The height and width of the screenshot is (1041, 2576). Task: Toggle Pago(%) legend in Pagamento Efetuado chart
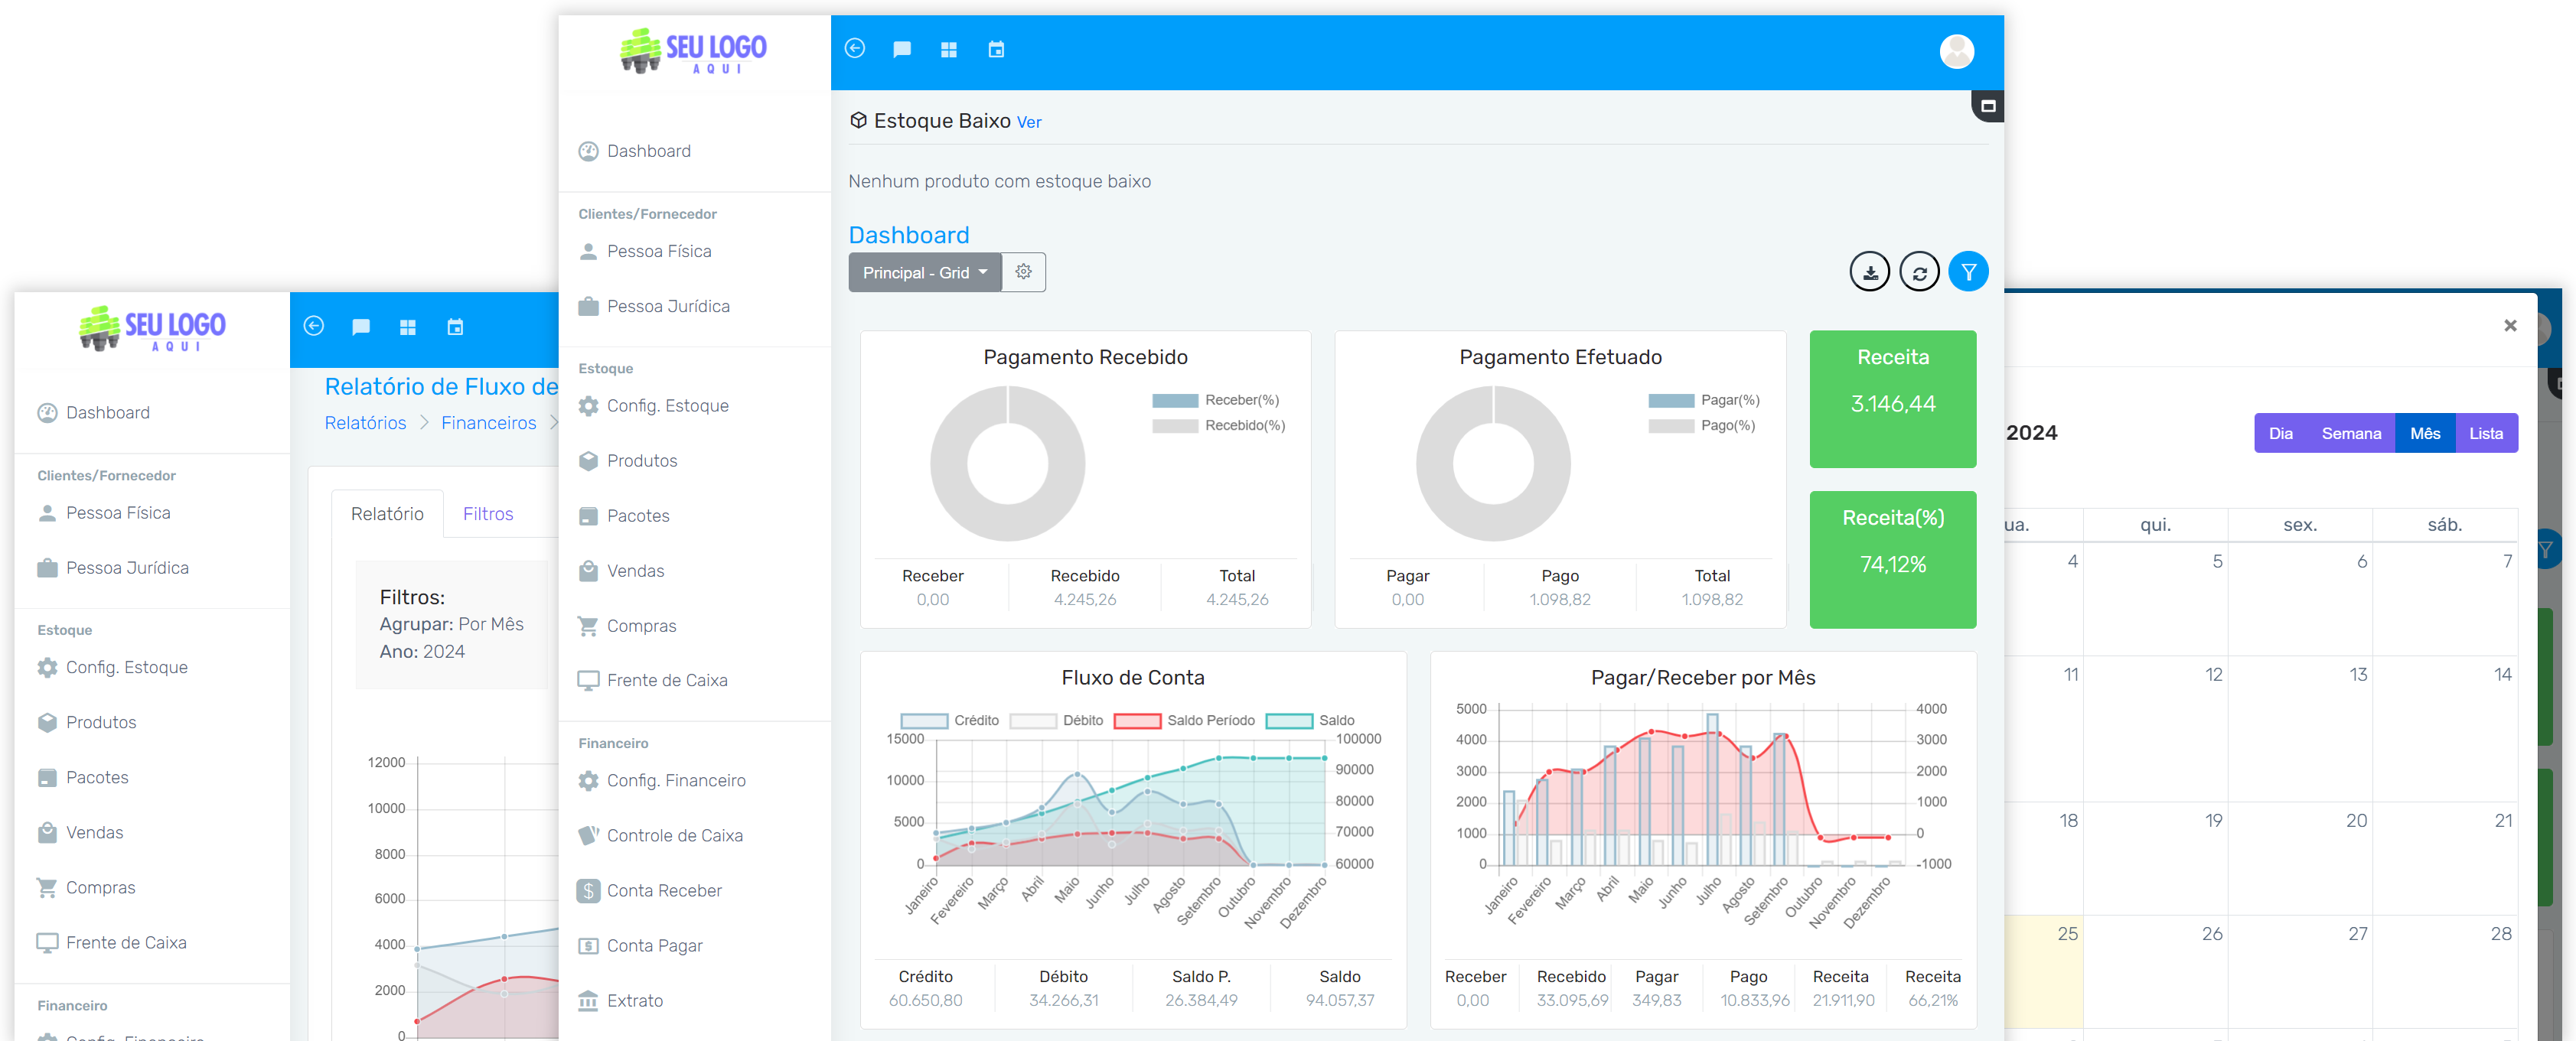[1702, 425]
